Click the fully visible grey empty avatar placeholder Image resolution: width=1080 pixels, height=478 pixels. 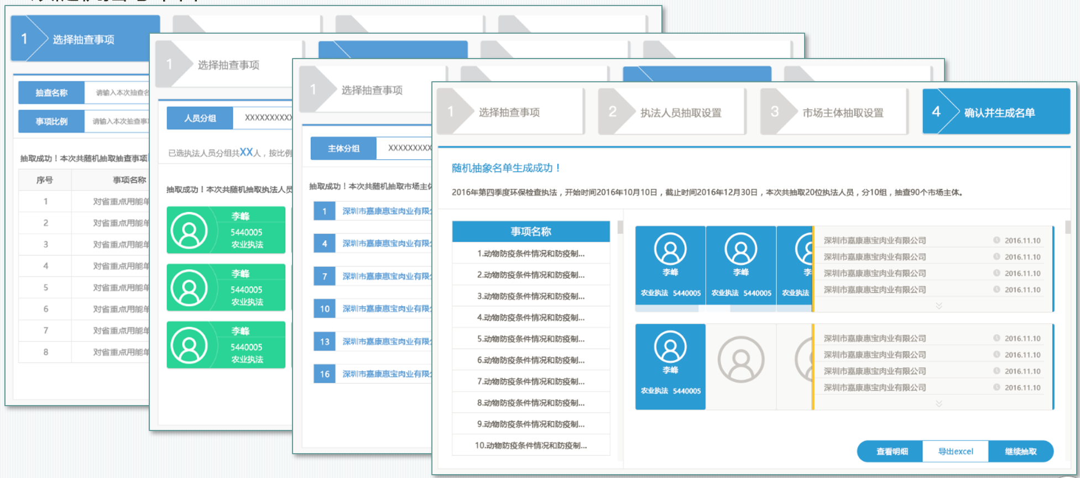pyautogui.click(x=740, y=360)
